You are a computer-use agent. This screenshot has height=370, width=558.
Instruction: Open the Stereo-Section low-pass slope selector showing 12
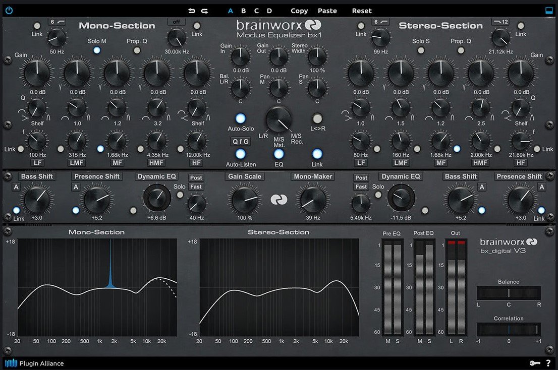coord(500,22)
